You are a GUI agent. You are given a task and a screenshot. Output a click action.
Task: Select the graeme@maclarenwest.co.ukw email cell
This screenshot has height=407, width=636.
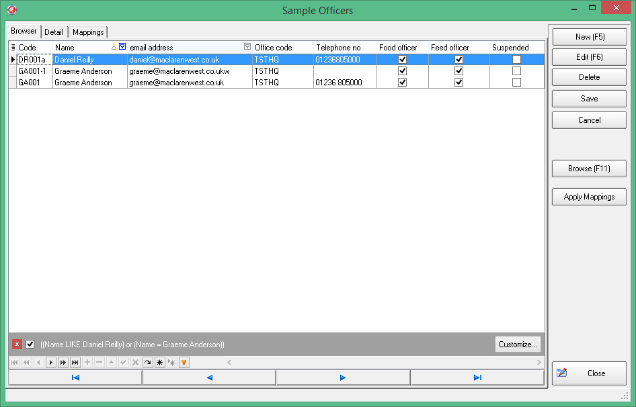point(190,71)
